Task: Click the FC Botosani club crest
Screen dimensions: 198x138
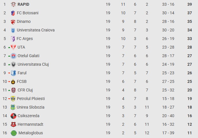Action: click(x=13, y=13)
